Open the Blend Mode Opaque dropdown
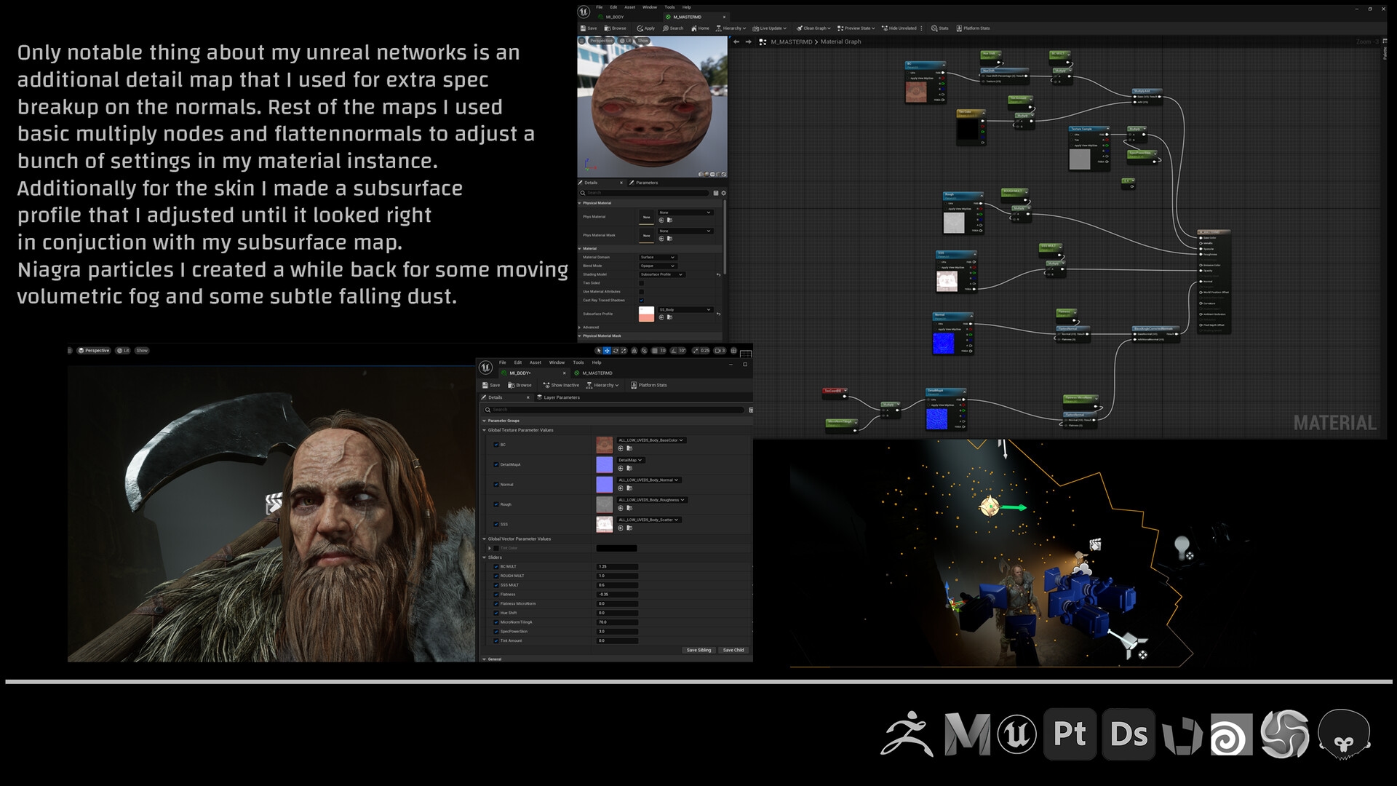Viewport: 1397px width, 786px height. point(658,266)
